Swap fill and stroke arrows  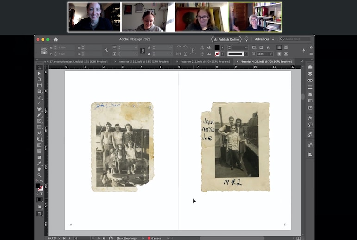pos(41,181)
